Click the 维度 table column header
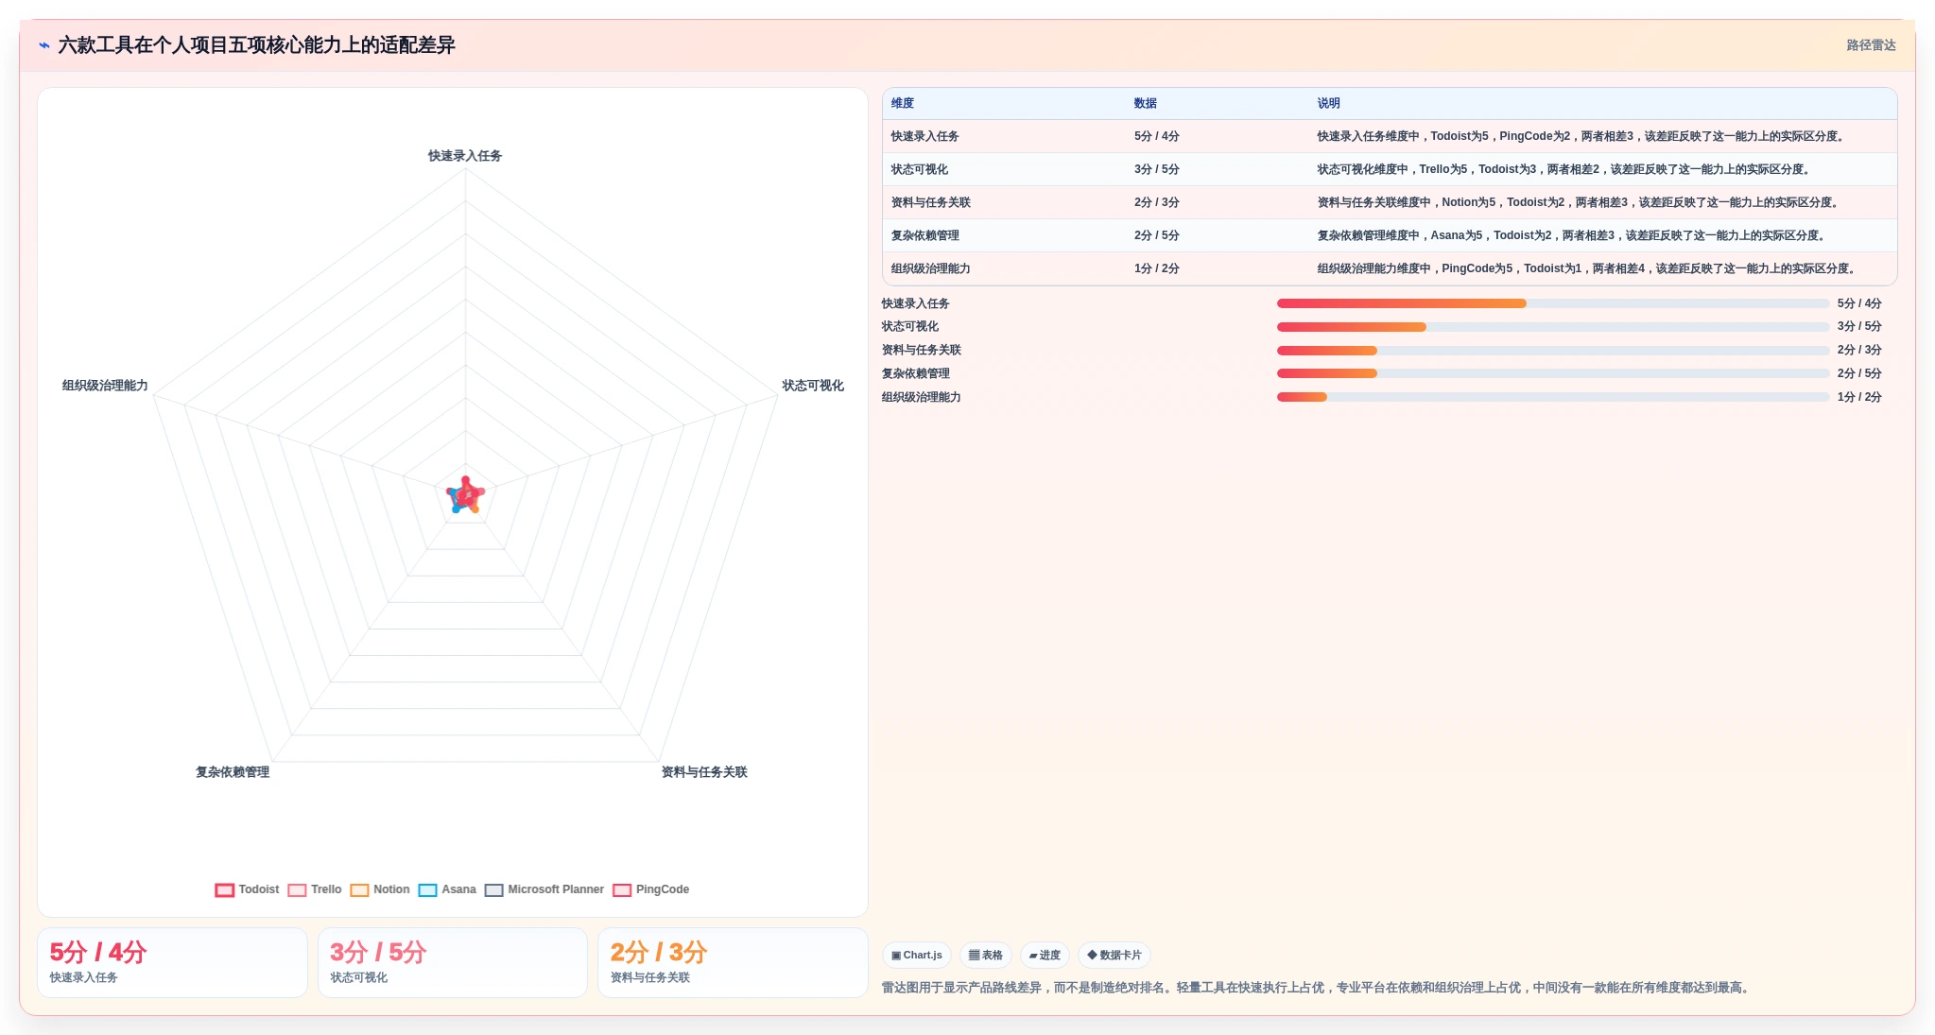 click(x=903, y=103)
